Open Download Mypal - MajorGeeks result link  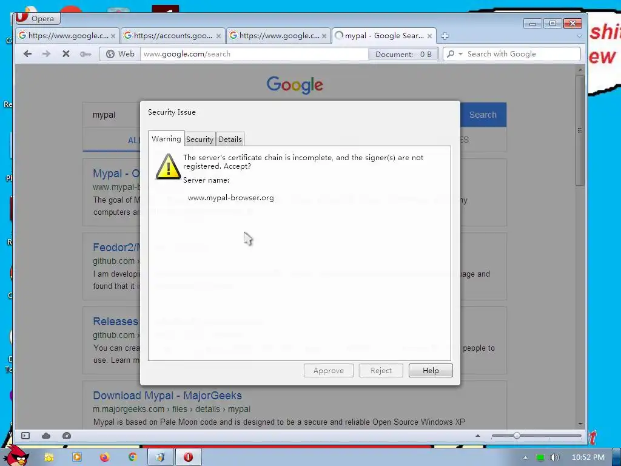point(167,396)
